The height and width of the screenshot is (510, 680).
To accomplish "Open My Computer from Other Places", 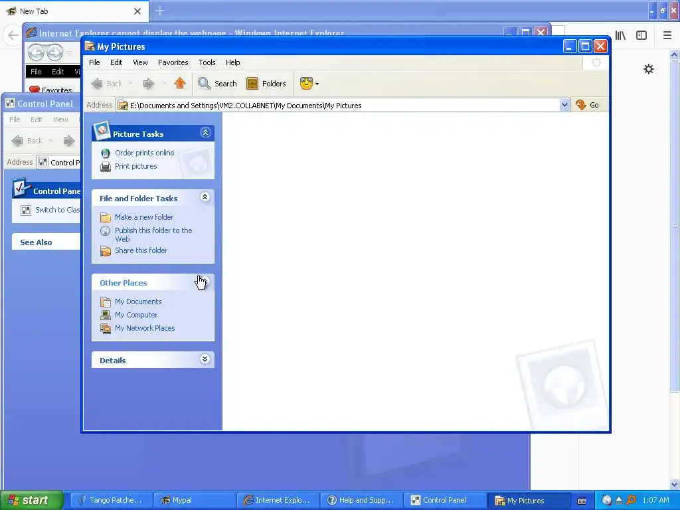I will tap(135, 315).
